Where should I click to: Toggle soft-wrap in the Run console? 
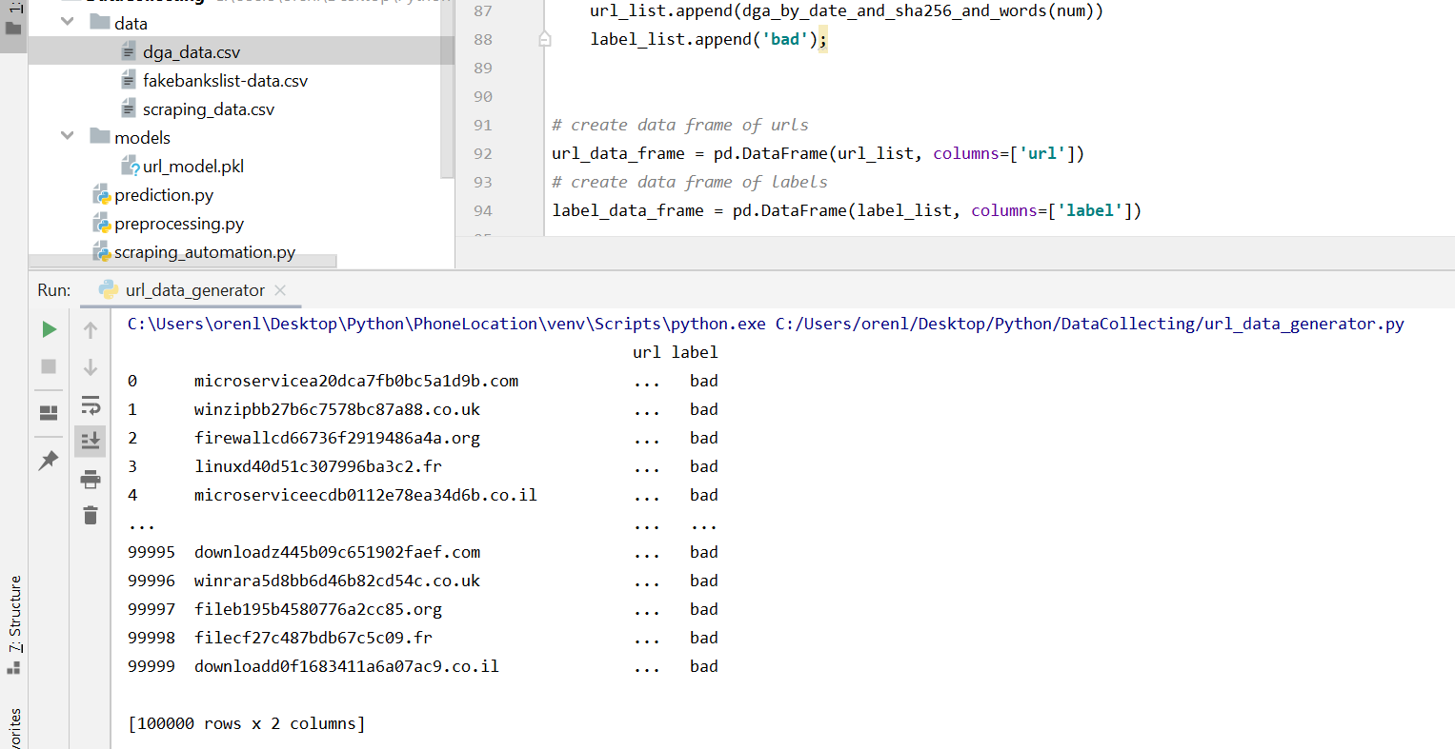[91, 405]
